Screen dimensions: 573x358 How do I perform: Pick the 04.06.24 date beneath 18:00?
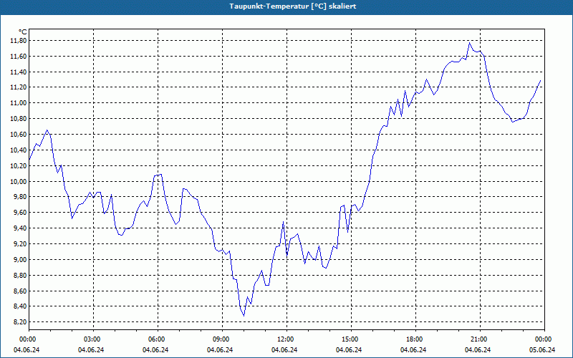pyautogui.click(x=413, y=350)
